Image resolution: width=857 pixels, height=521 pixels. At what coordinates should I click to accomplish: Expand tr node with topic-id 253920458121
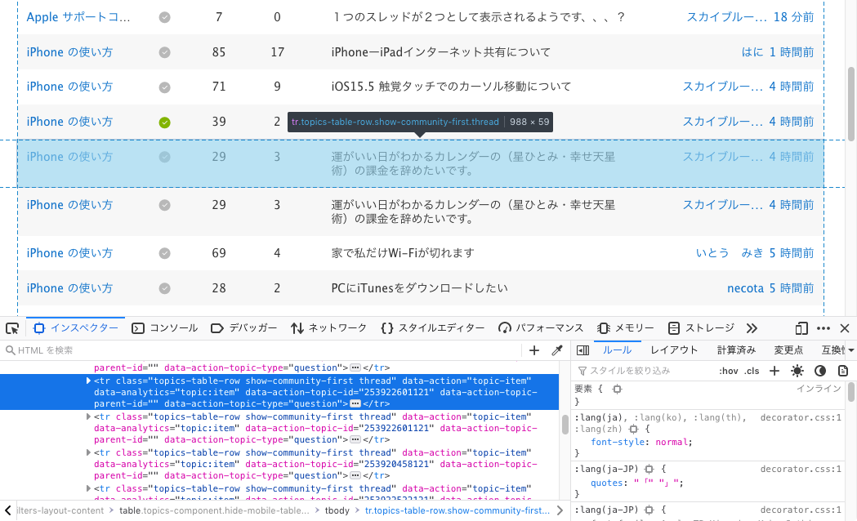[88, 452]
